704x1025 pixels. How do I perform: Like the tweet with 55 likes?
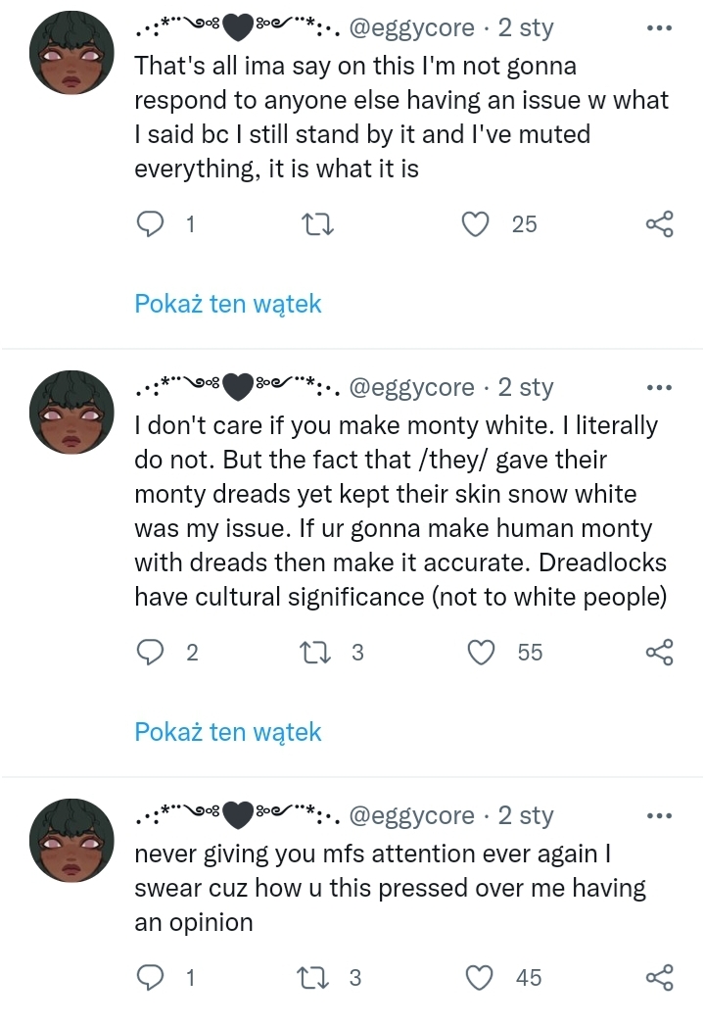pyautogui.click(x=482, y=653)
